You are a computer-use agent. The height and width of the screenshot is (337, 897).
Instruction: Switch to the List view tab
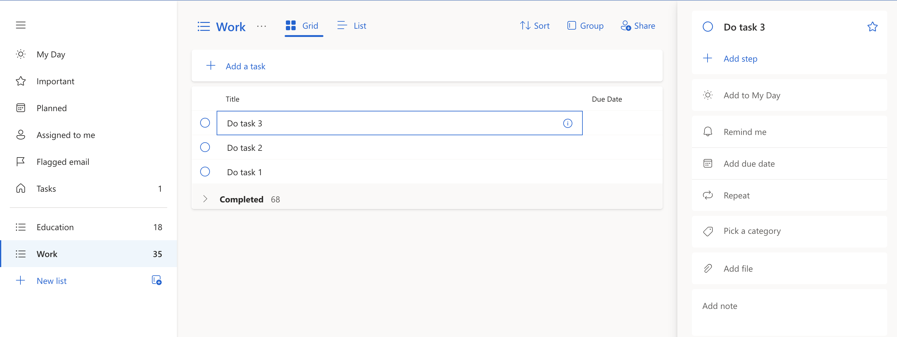[x=352, y=26]
